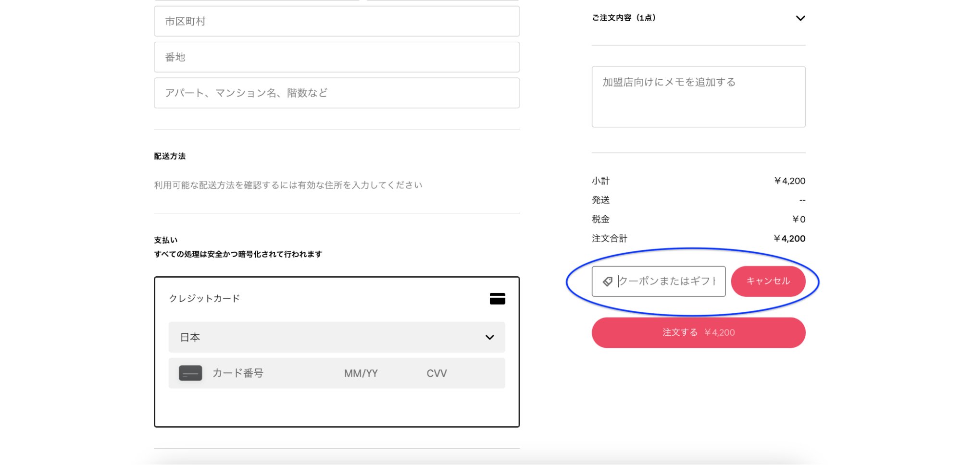Click the アパート、マンション名、階数など field
Screen dimensions: 961x465
pyautogui.click(x=337, y=93)
